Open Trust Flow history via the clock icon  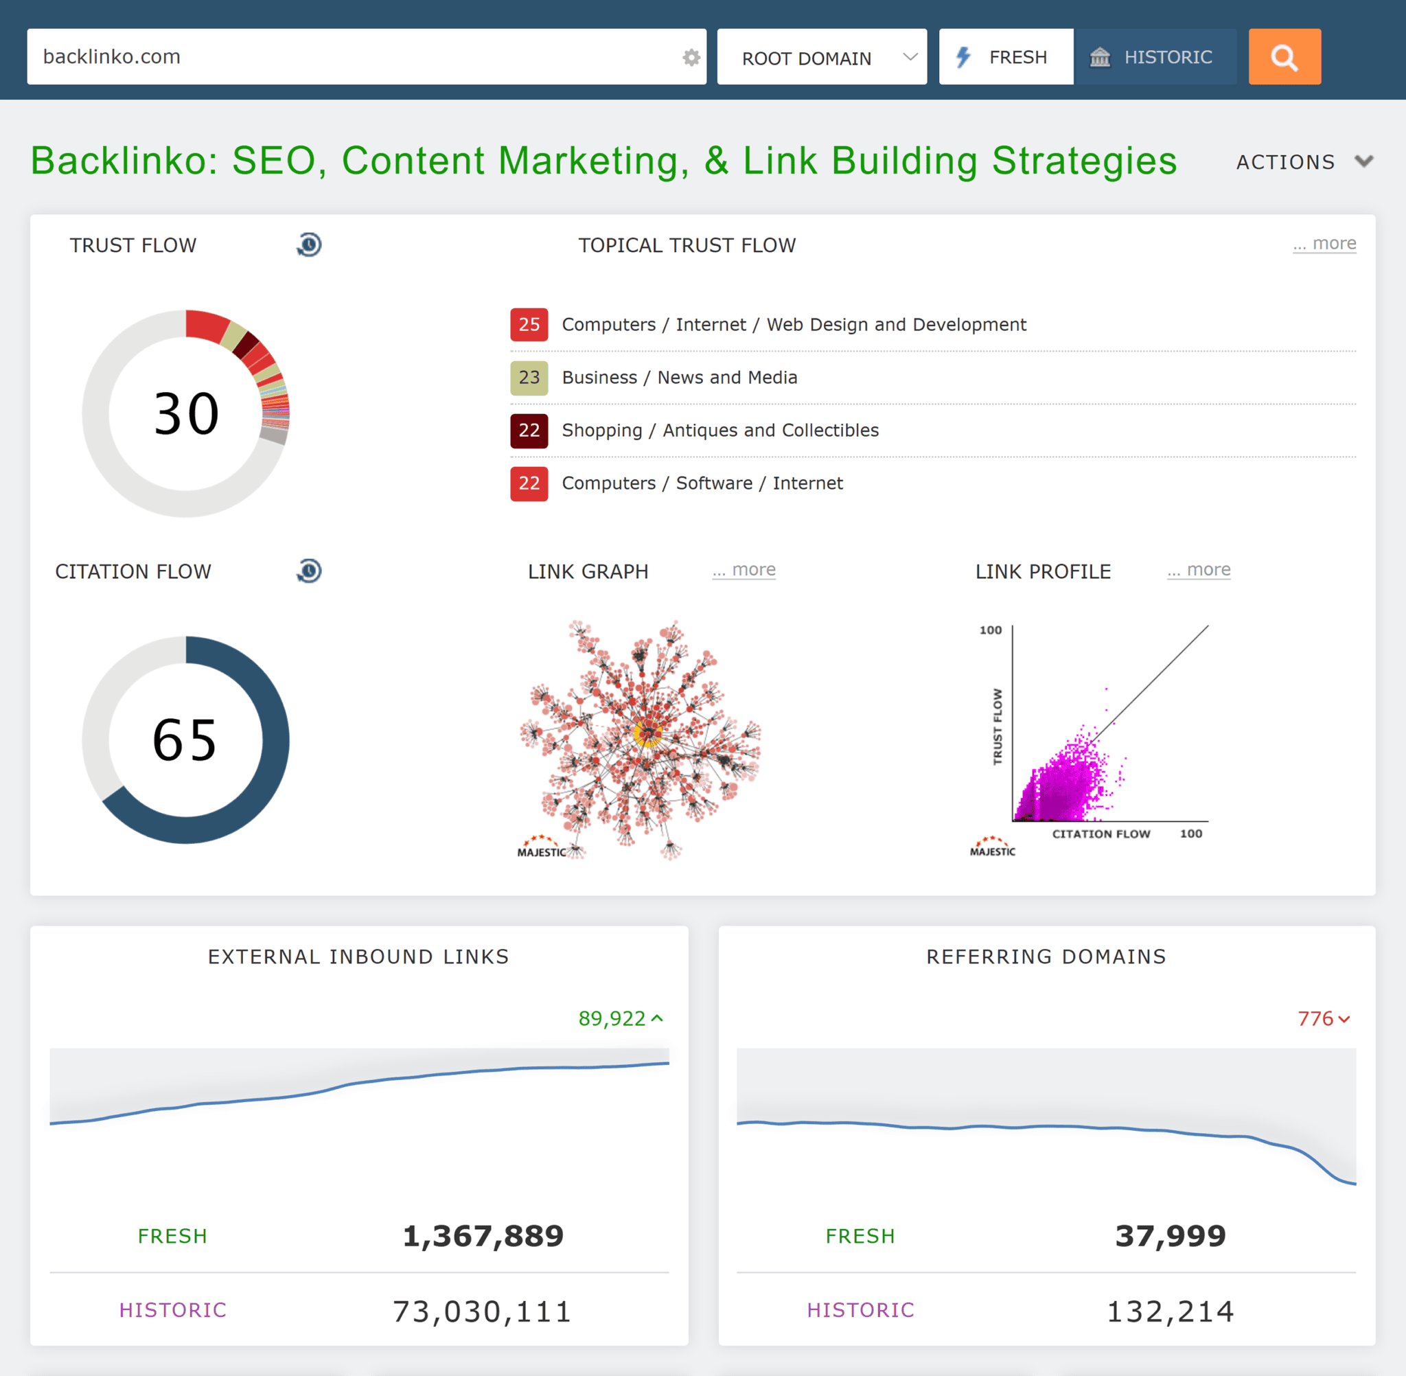pyautogui.click(x=308, y=245)
